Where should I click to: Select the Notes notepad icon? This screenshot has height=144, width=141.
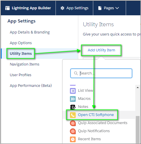73,107
